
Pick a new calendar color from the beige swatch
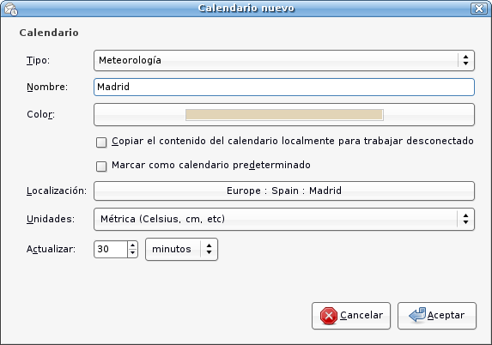(284, 114)
